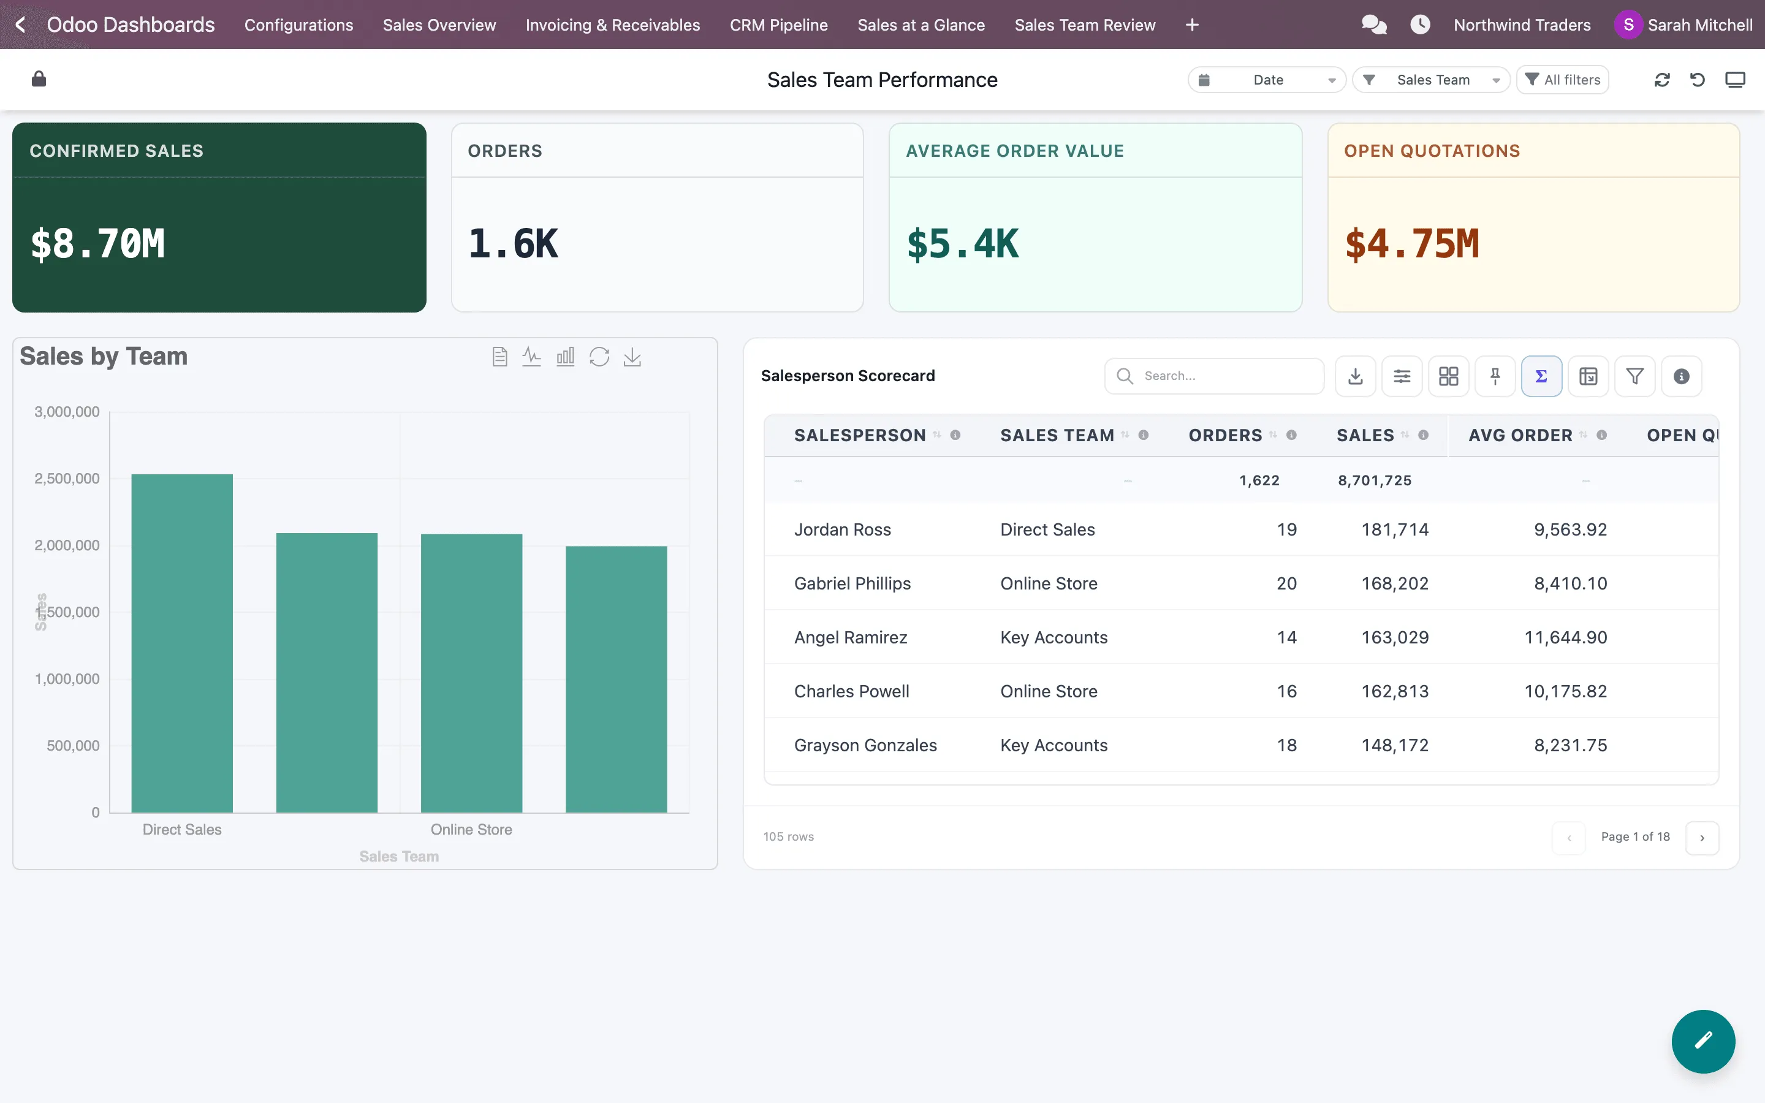Export the scorecard with the download button

click(1355, 376)
